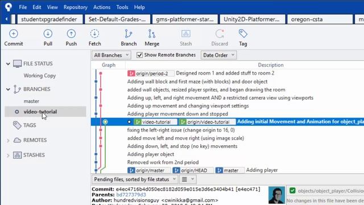Switch to the studentxpgradefinder tab
364x205 pixels.
(50, 19)
